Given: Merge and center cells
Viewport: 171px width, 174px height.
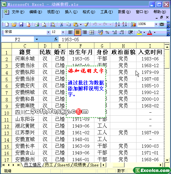Looking at the screenshot, I should tap(92, 32).
